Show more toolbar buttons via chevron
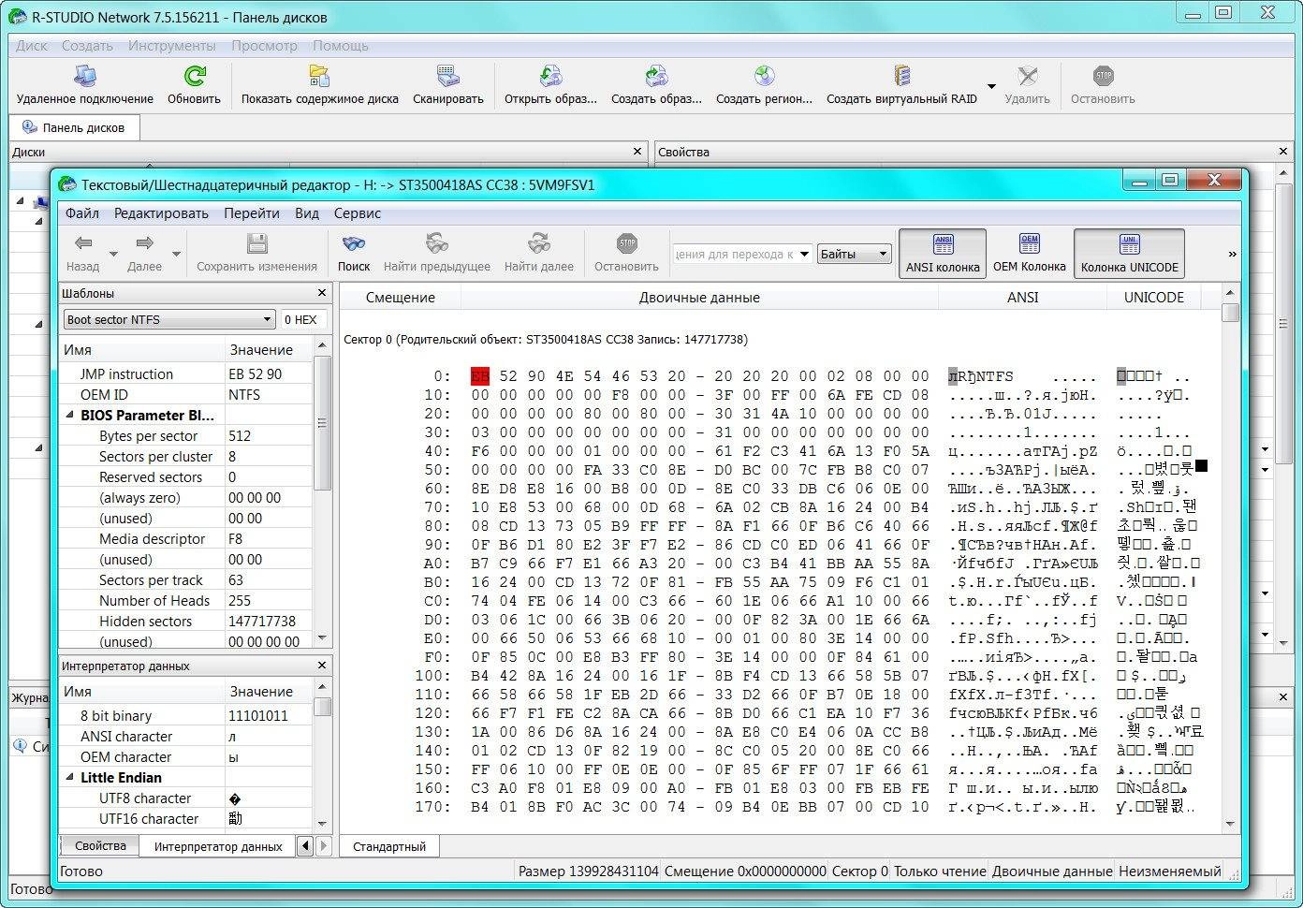The width and height of the screenshot is (1303, 908). click(1232, 254)
